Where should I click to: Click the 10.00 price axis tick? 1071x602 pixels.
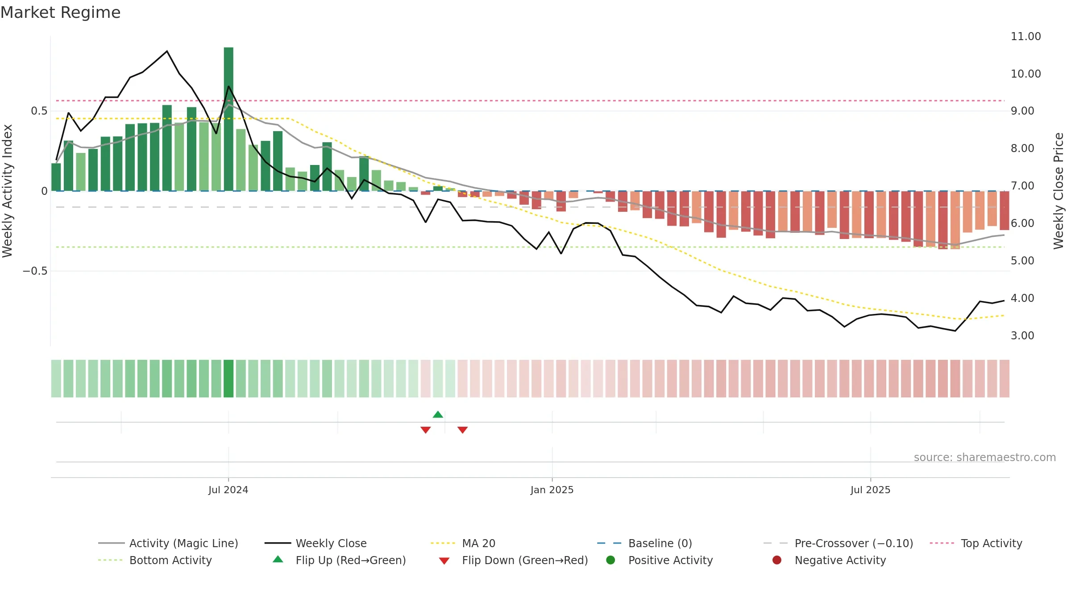click(x=1025, y=74)
